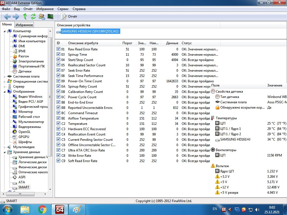Click the Forward navigation arrow

(x=16, y=17)
